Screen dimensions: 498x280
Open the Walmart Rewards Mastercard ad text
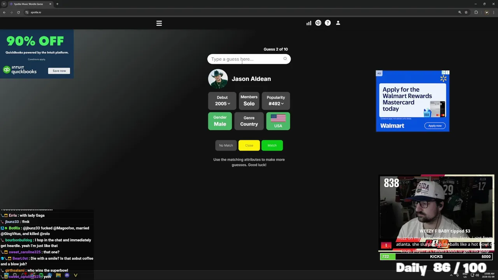coord(407,99)
